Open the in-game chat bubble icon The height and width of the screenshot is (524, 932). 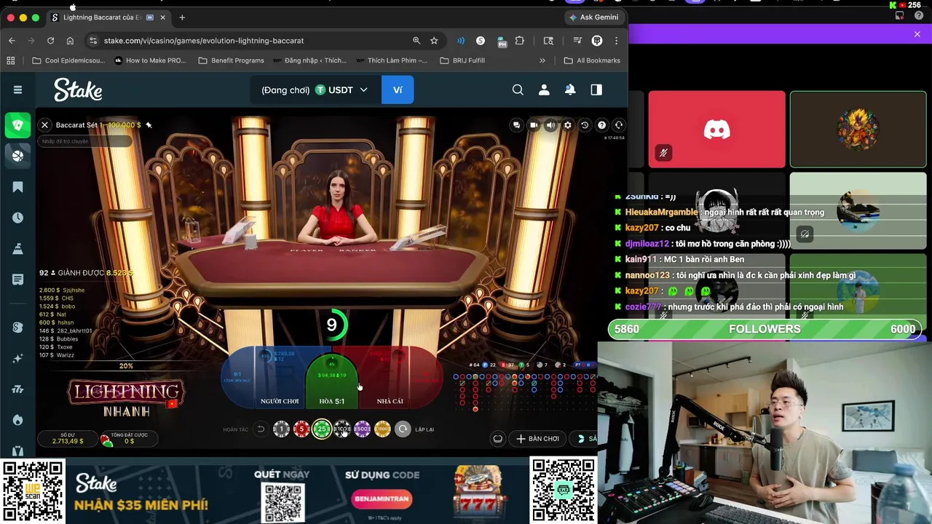click(x=516, y=125)
